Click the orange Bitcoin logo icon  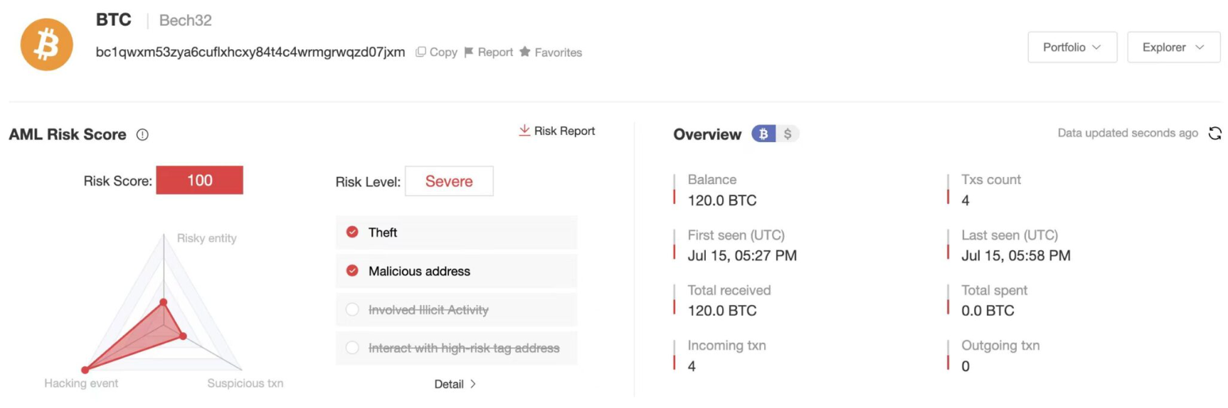click(x=46, y=45)
